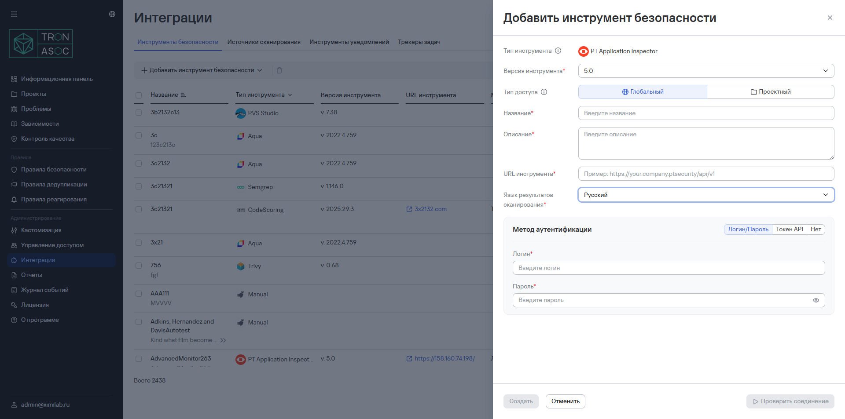Toggle password visibility with eye icon
The height and width of the screenshot is (419, 845).
[816, 300]
